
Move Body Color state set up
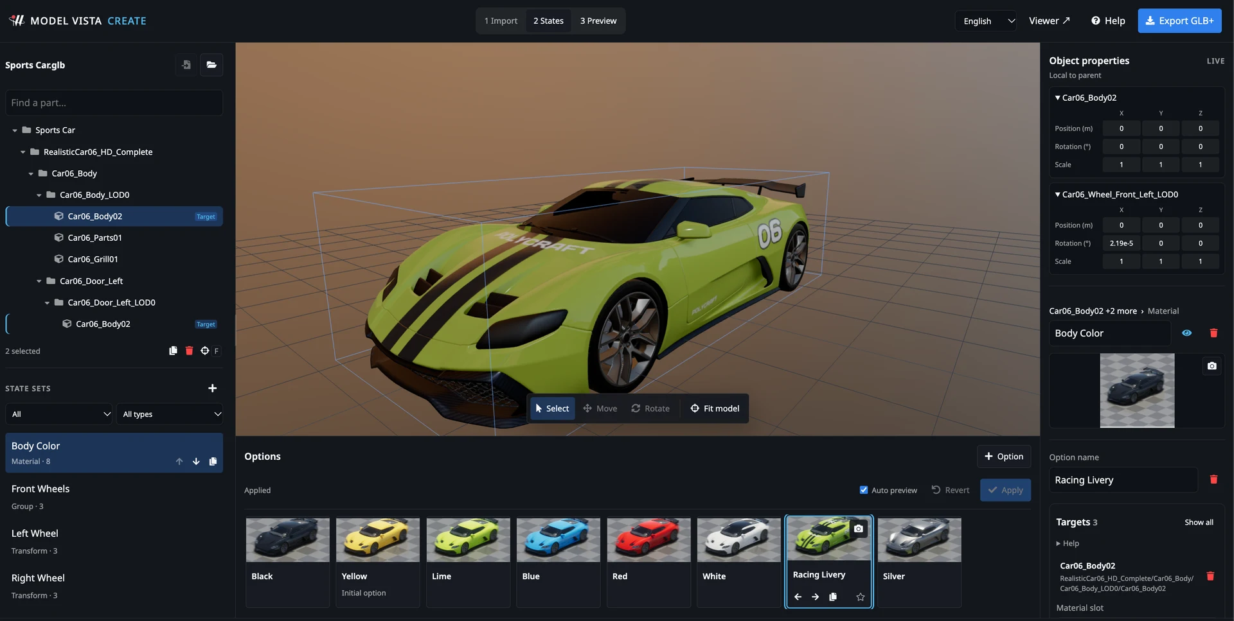coord(179,461)
